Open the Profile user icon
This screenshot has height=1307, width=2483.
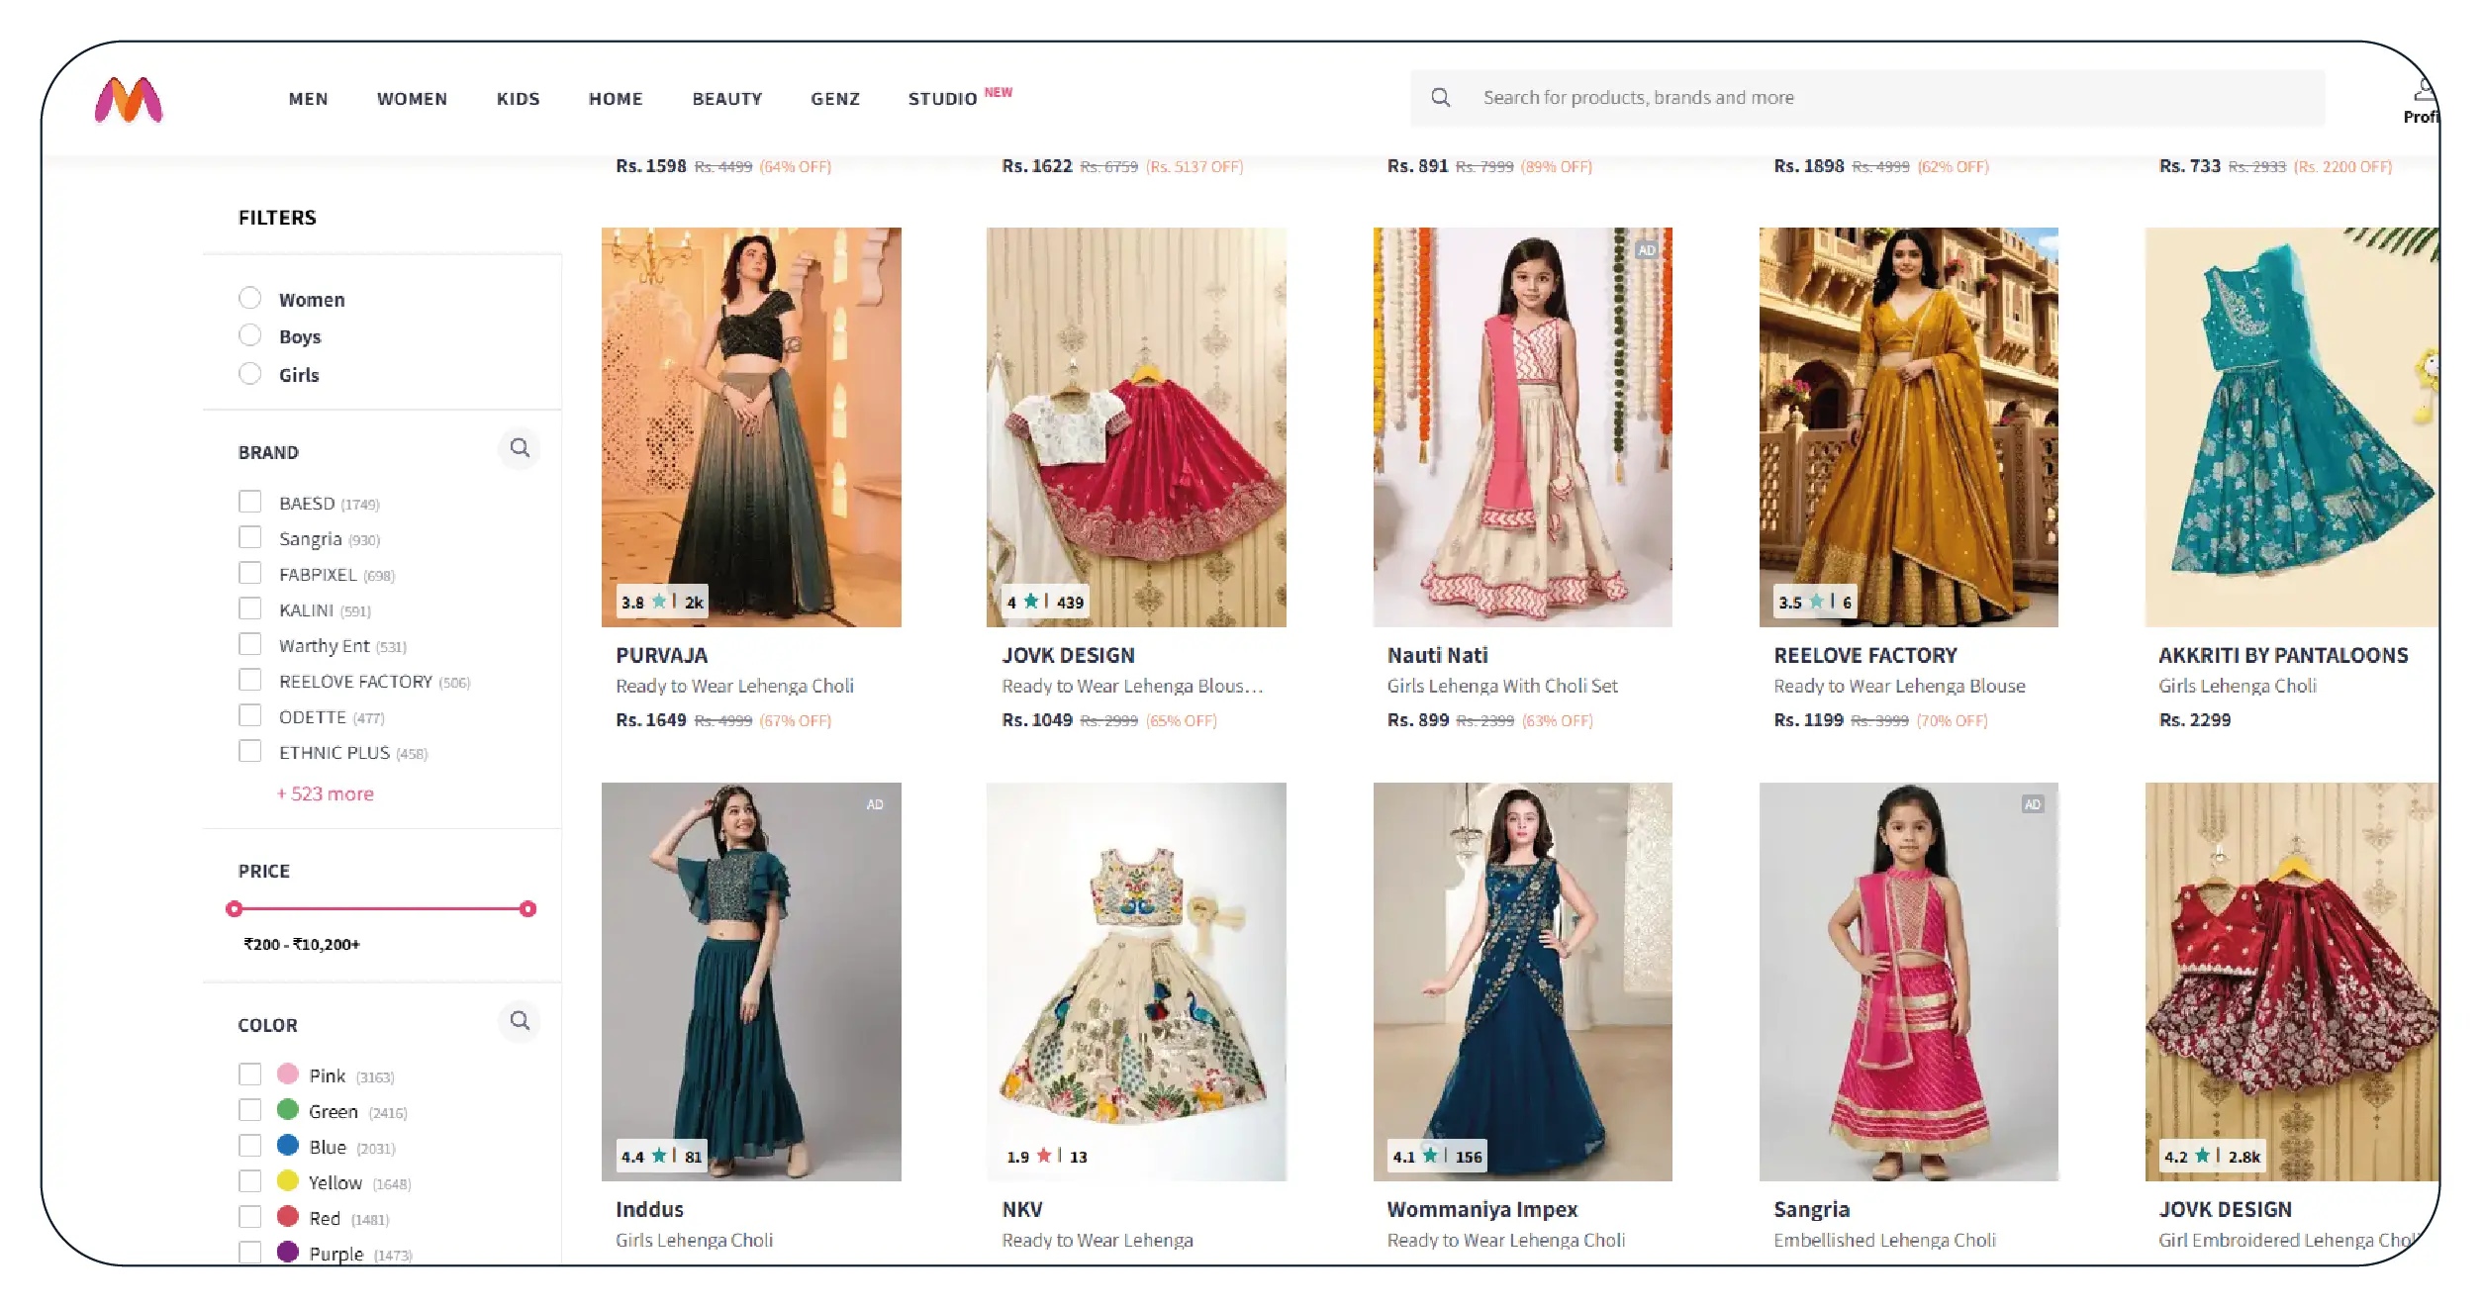(x=2424, y=91)
